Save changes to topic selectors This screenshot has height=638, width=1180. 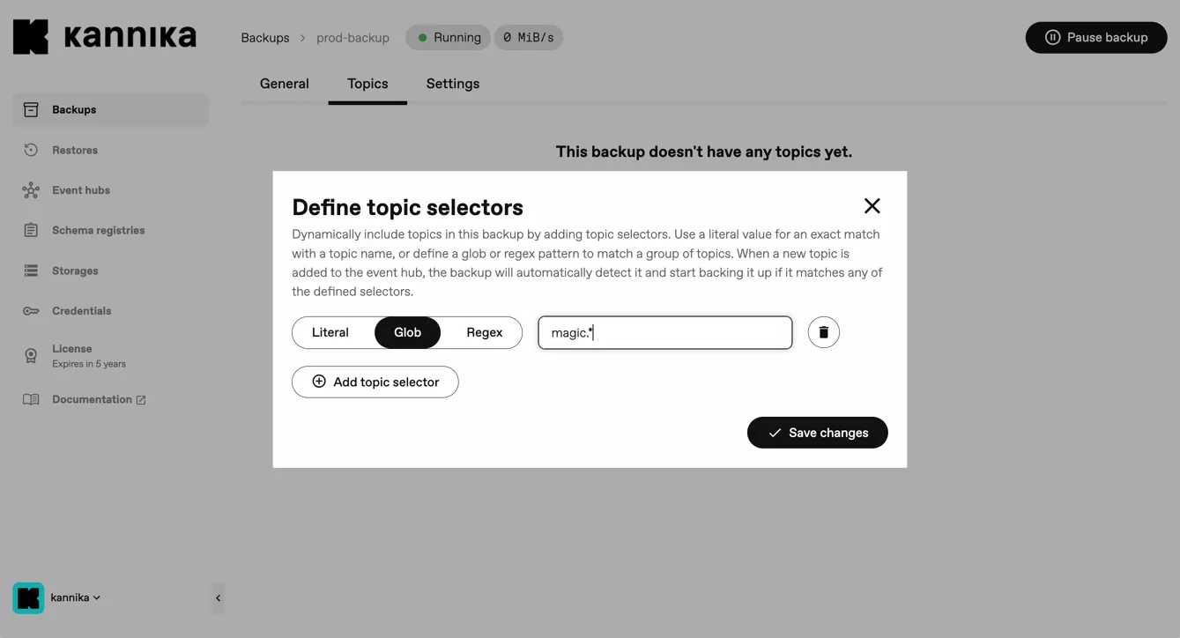click(817, 433)
